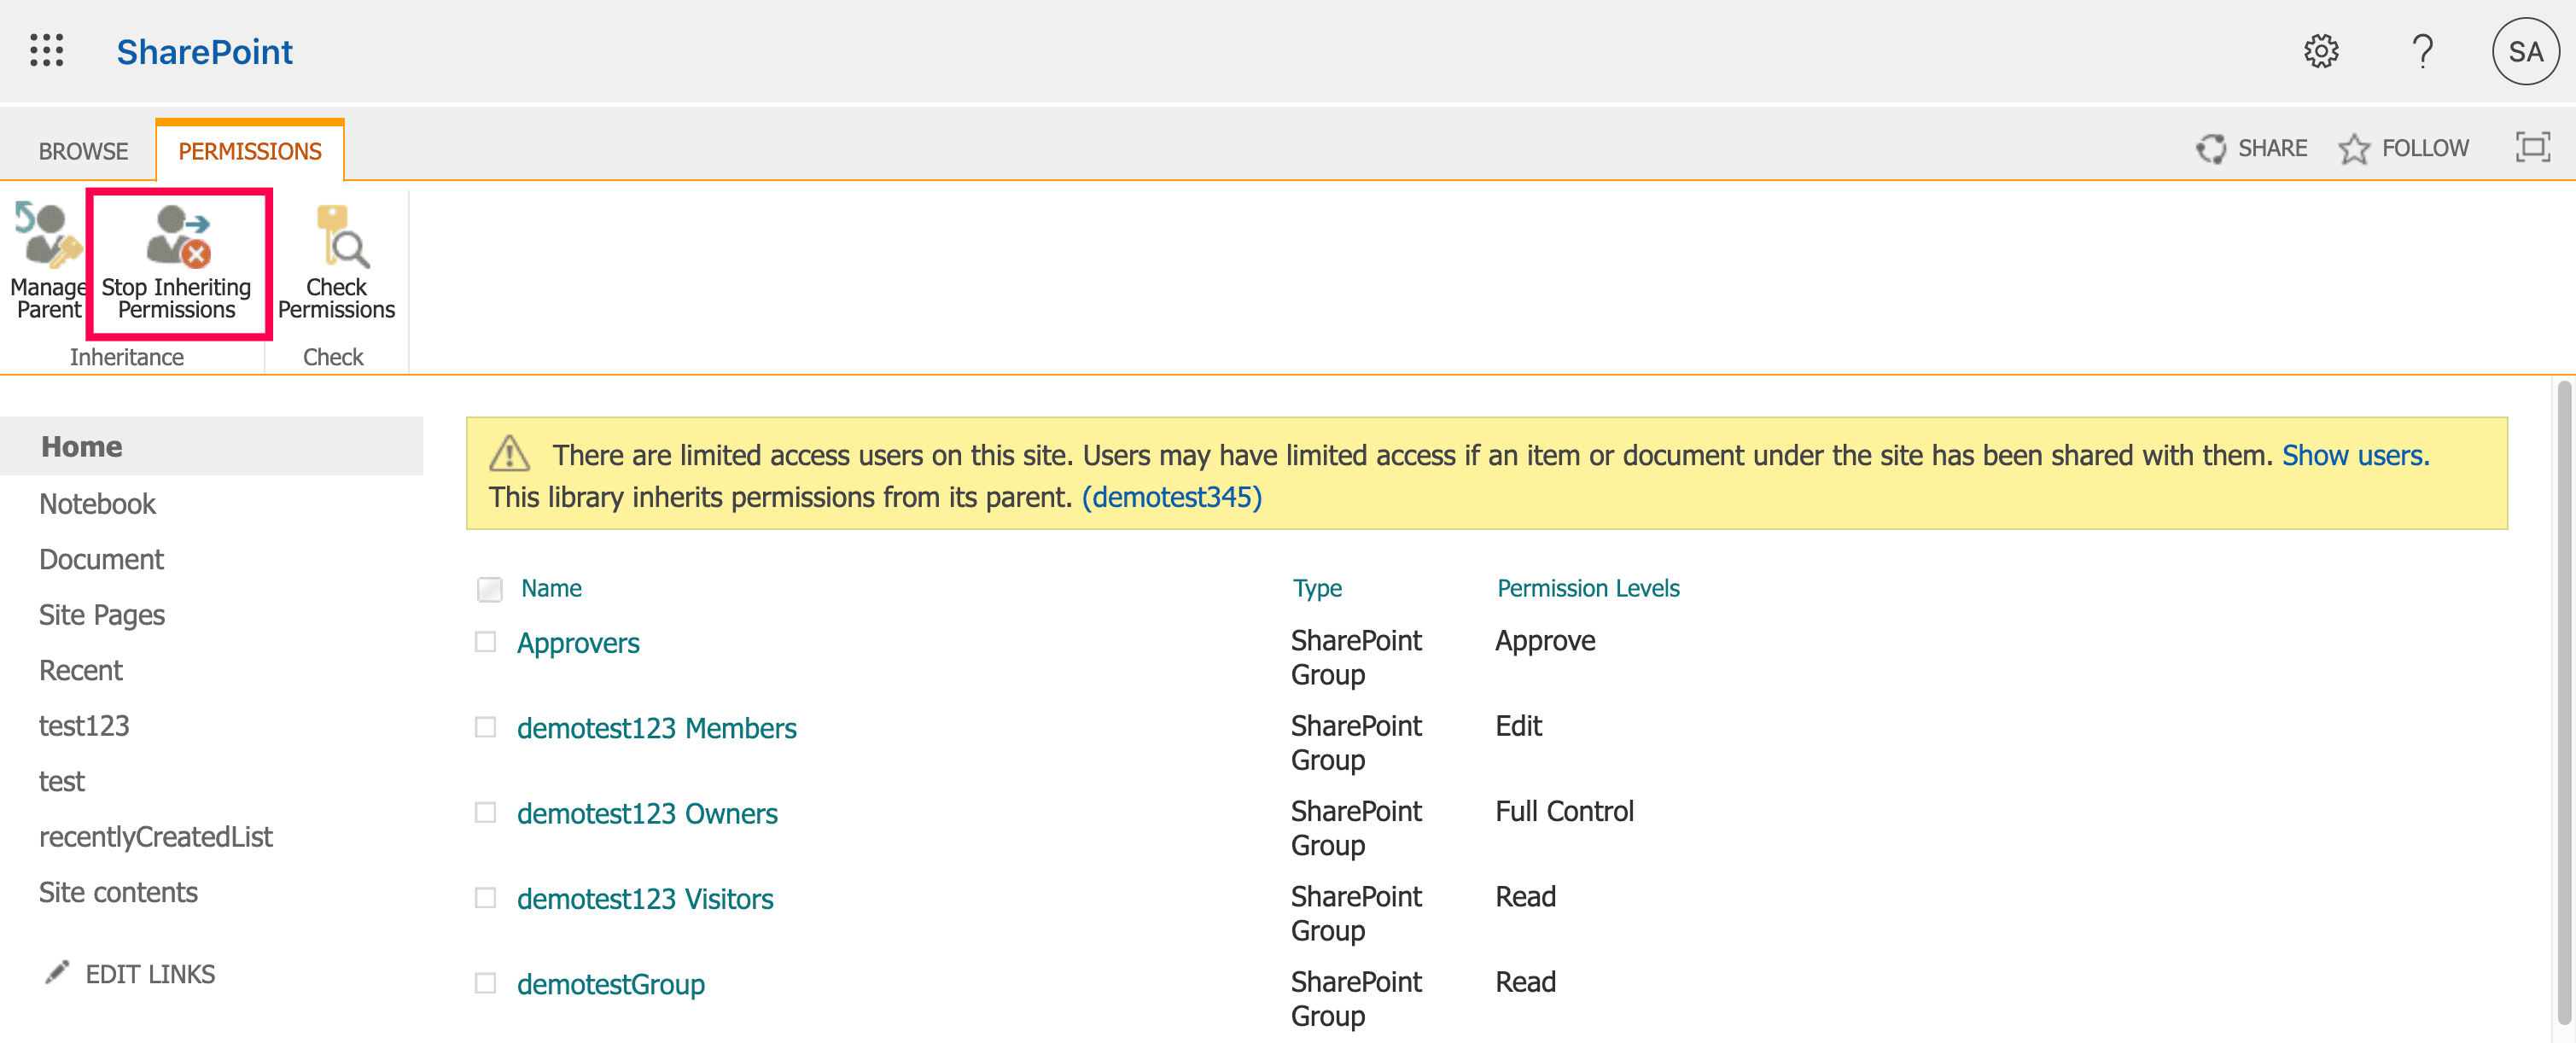The height and width of the screenshot is (1043, 2576).
Task: Click the Help question mark icon
Action: (x=2423, y=51)
